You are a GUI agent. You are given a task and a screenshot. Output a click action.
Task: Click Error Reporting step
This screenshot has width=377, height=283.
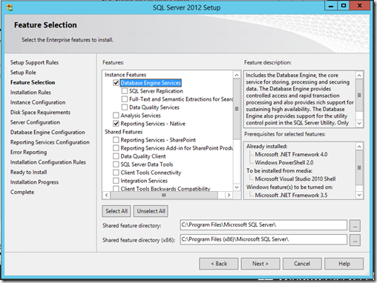click(x=28, y=152)
